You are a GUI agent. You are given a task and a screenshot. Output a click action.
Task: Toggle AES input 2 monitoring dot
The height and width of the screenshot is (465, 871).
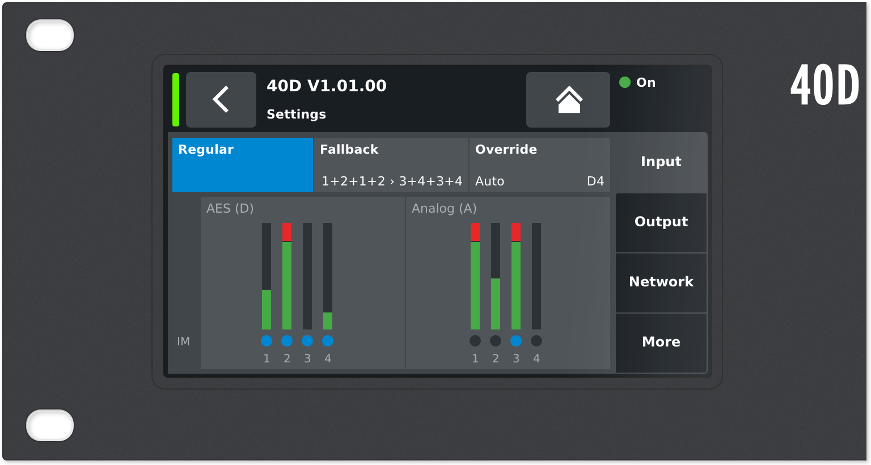point(287,341)
